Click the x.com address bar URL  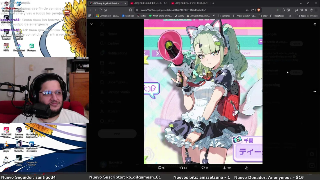coord(173,10)
